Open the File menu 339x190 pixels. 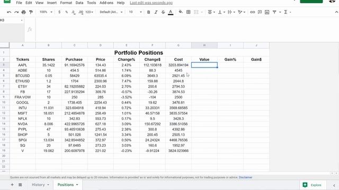point(19,3)
